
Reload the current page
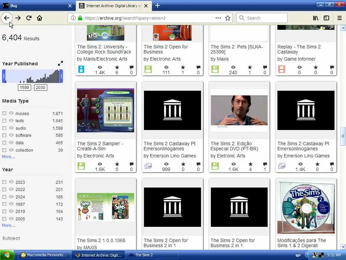(x=29, y=18)
